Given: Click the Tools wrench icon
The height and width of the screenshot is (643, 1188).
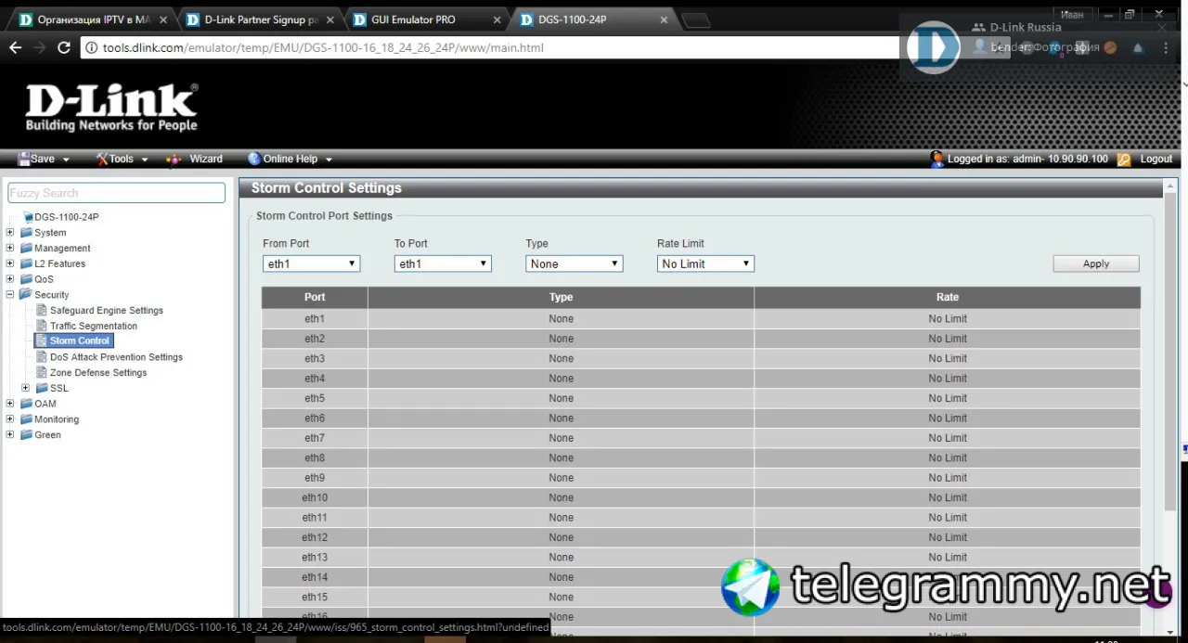Looking at the screenshot, I should pos(102,159).
